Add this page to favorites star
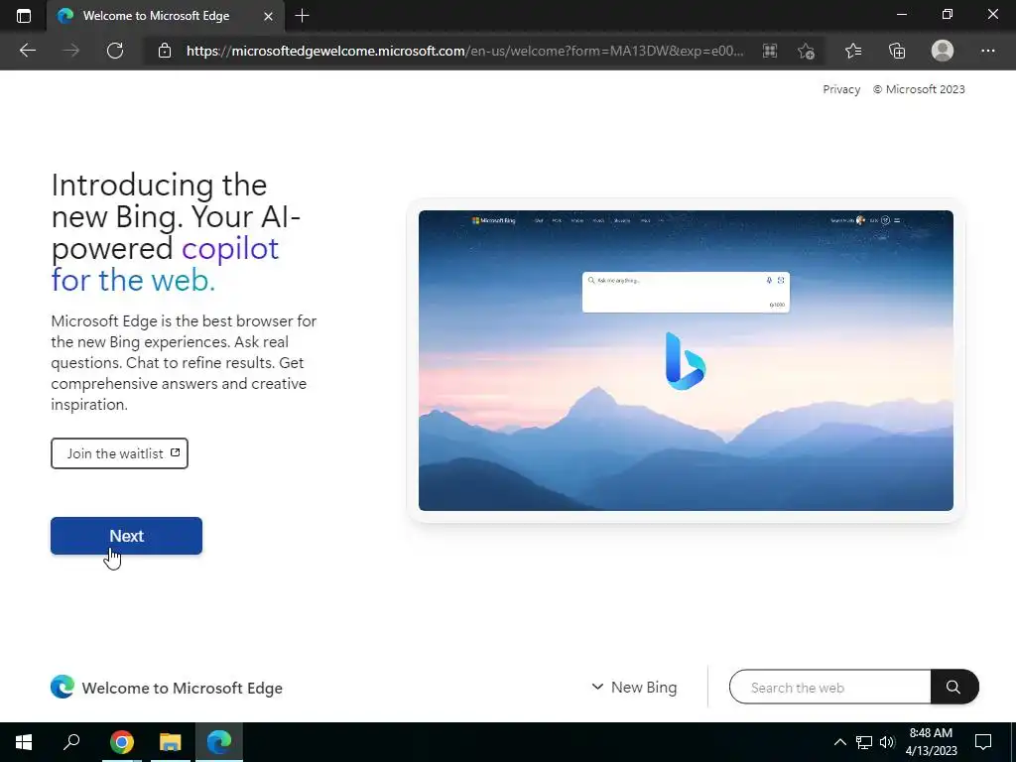Viewport: 1016px width, 762px height. tap(806, 51)
